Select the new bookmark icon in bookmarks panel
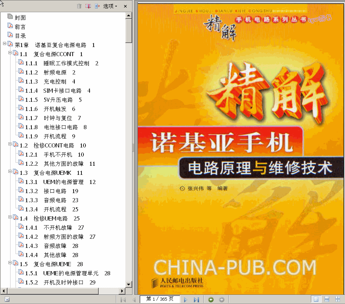 pyautogui.click(x=88, y=6)
